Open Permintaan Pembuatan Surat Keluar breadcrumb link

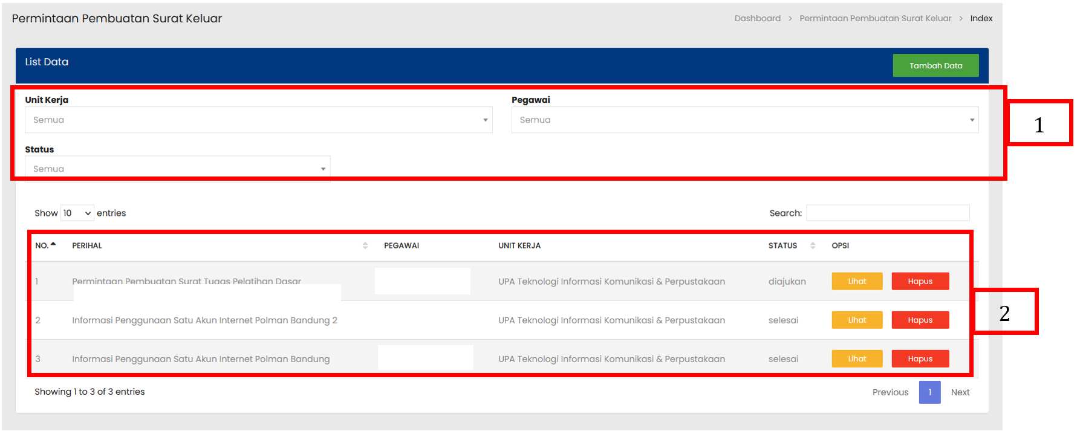pyautogui.click(x=875, y=18)
